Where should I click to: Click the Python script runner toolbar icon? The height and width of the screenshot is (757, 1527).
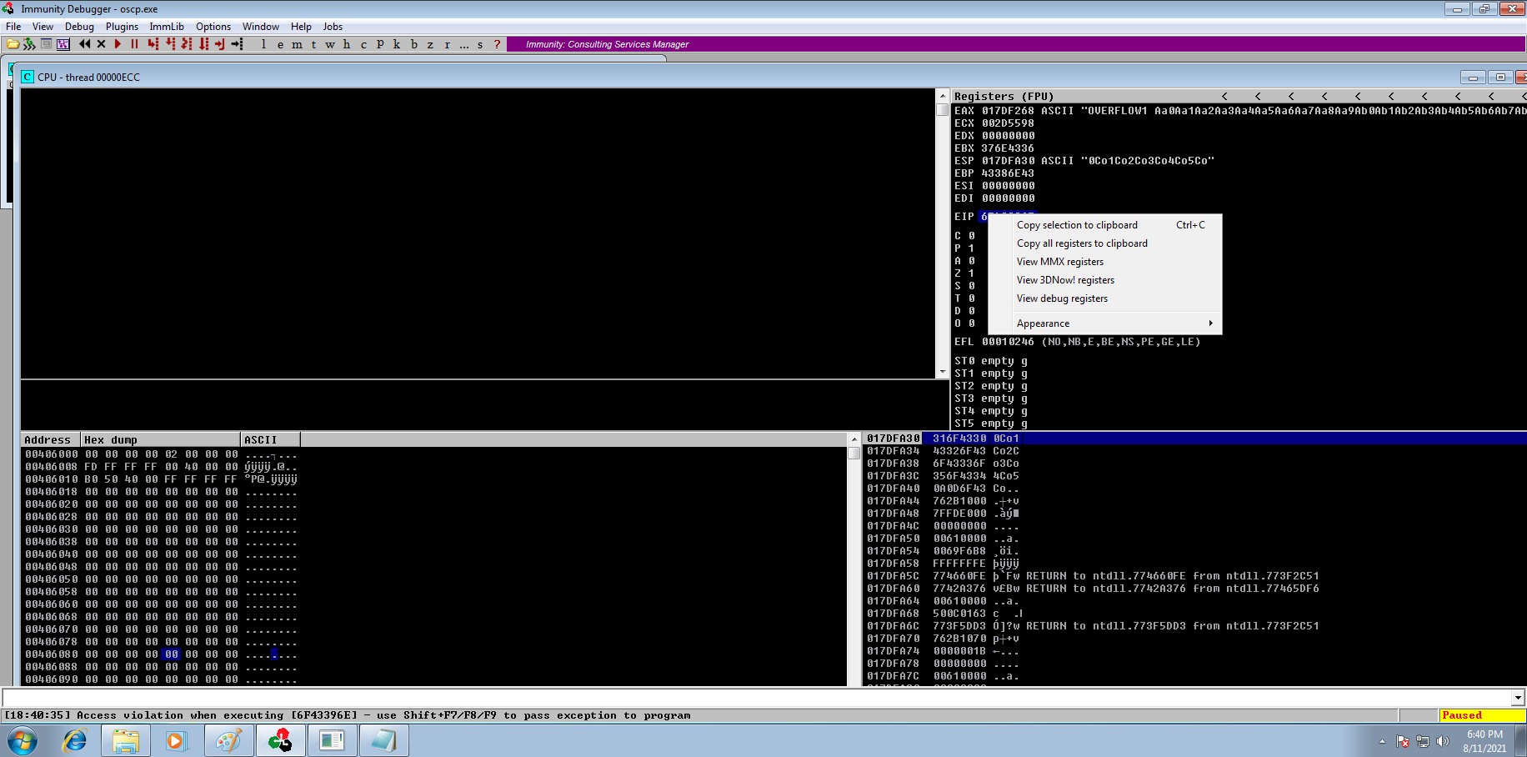pos(29,44)
